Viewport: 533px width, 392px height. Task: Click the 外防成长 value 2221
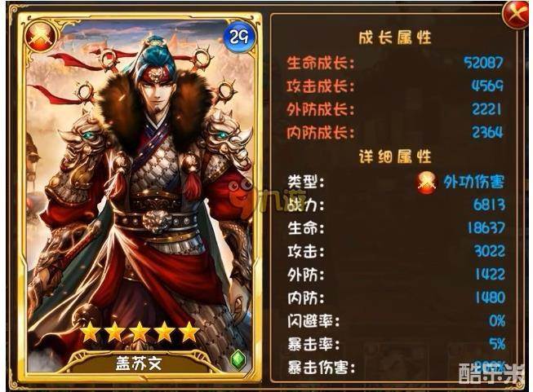pyautogui.click(x=486, y=109)
